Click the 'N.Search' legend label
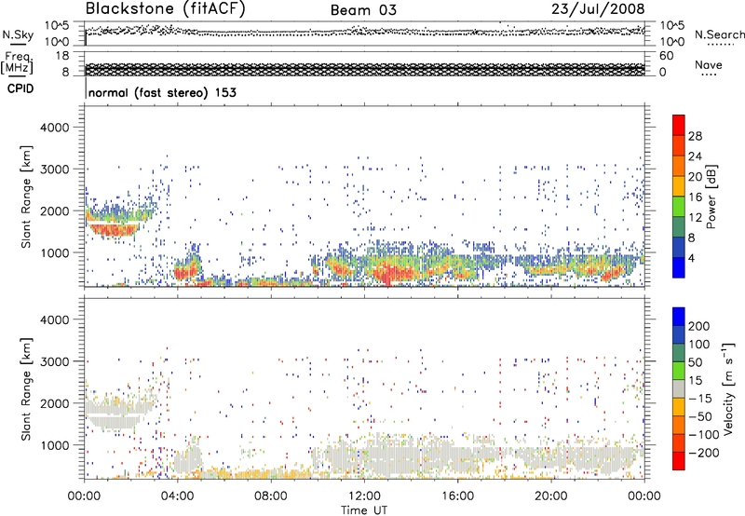The height and width of the screenshot is (516, 745). pos(719,34)
